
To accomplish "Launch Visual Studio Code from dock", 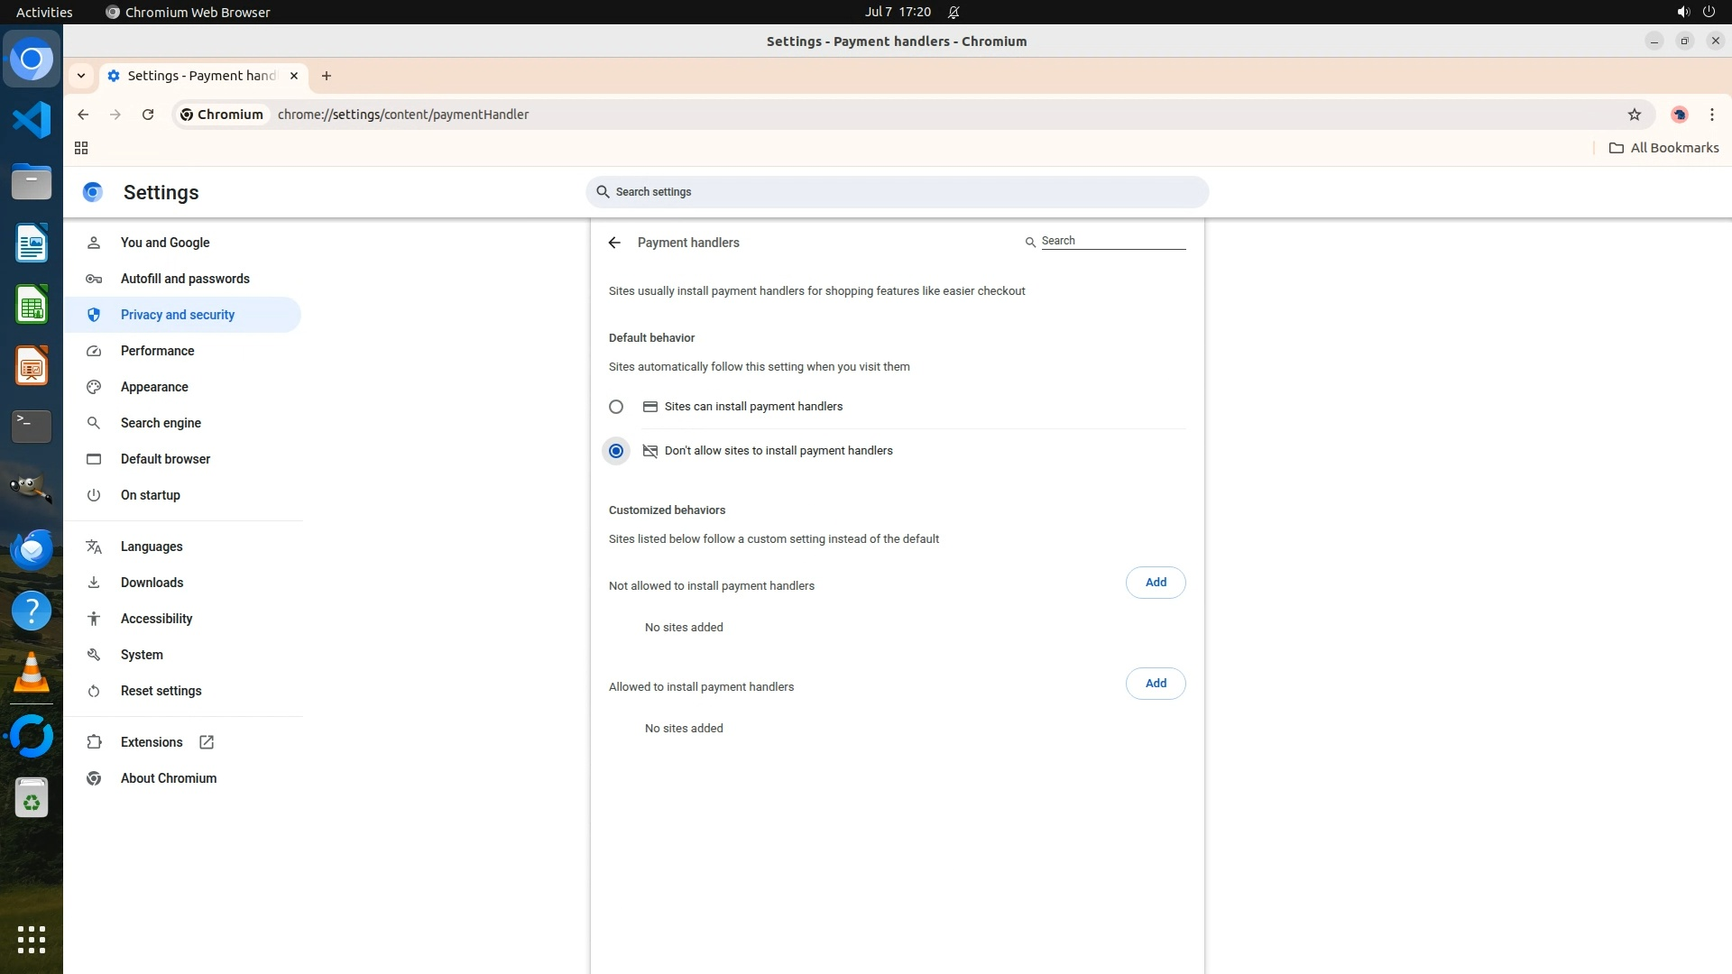I will pyautogui.click(x=32, y=120).
